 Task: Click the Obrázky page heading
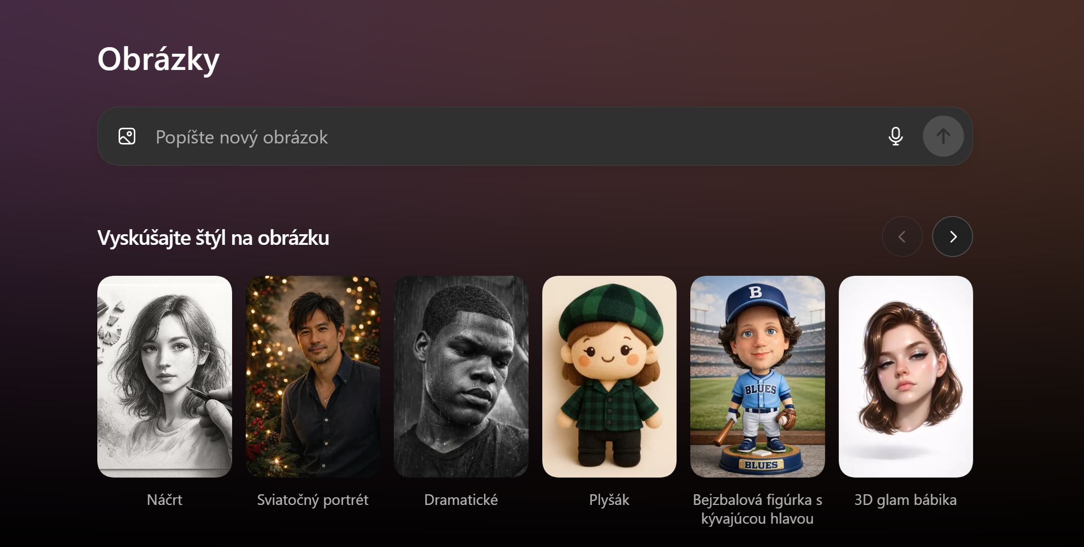pos(159,59)
